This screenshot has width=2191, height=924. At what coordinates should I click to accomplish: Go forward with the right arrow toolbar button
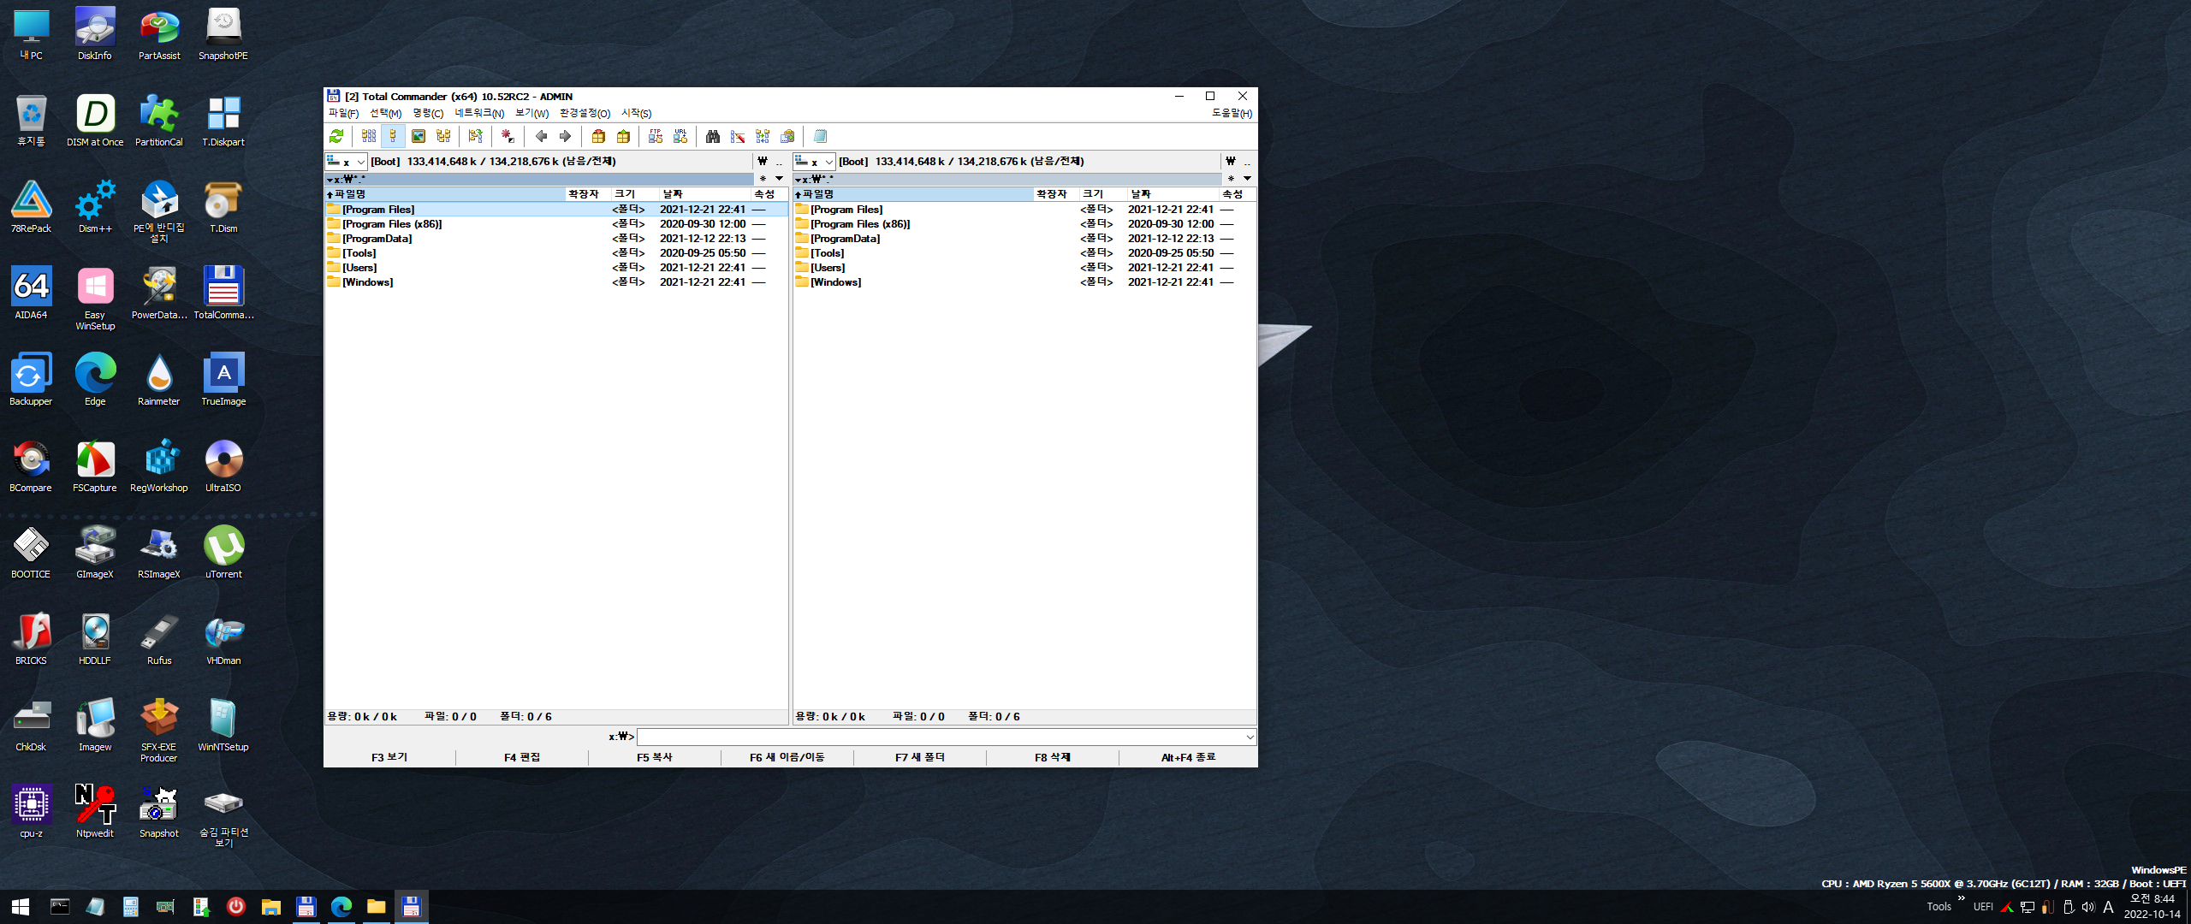tap(565, 136)
